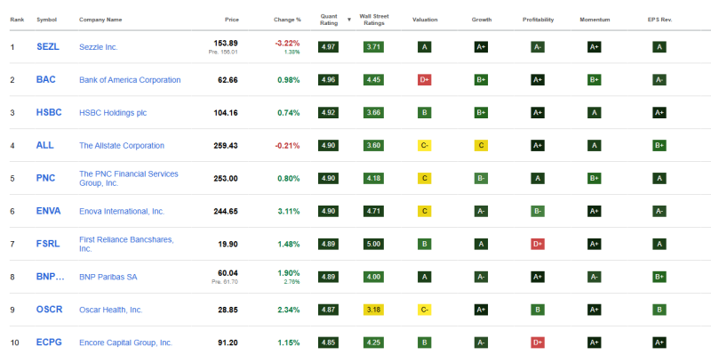Sort table by Growth column header
This screenshot has width=711, height=355.
(482, 20)
